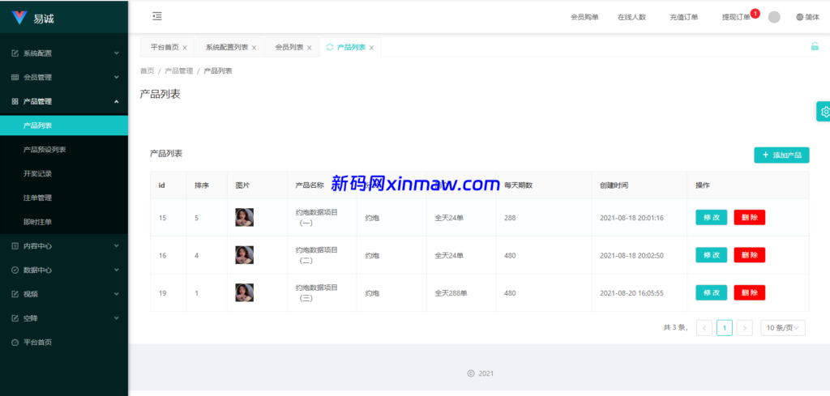Open 注单管理 in the sidebar
Viewport: 830px width, 396px height.
click(64, 198)
